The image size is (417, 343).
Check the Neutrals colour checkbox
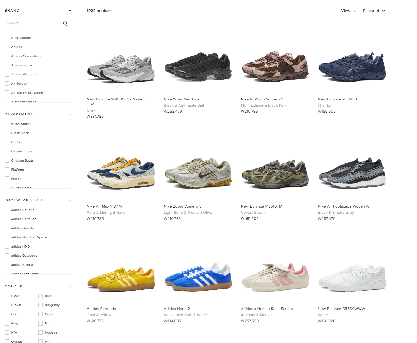click(41, 332)
